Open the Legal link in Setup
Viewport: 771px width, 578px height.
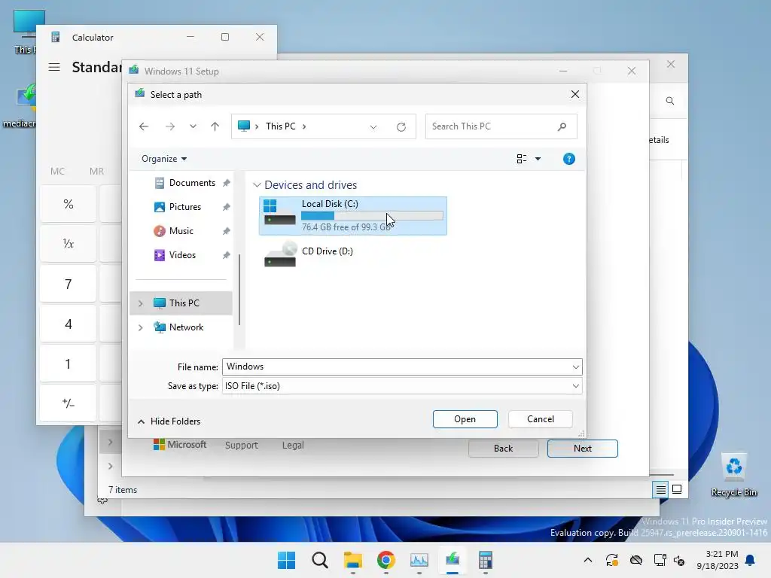click(293, 446)
